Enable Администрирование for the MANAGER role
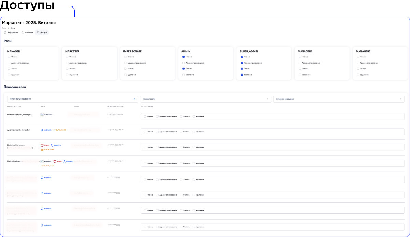 (x=9, y=63)
